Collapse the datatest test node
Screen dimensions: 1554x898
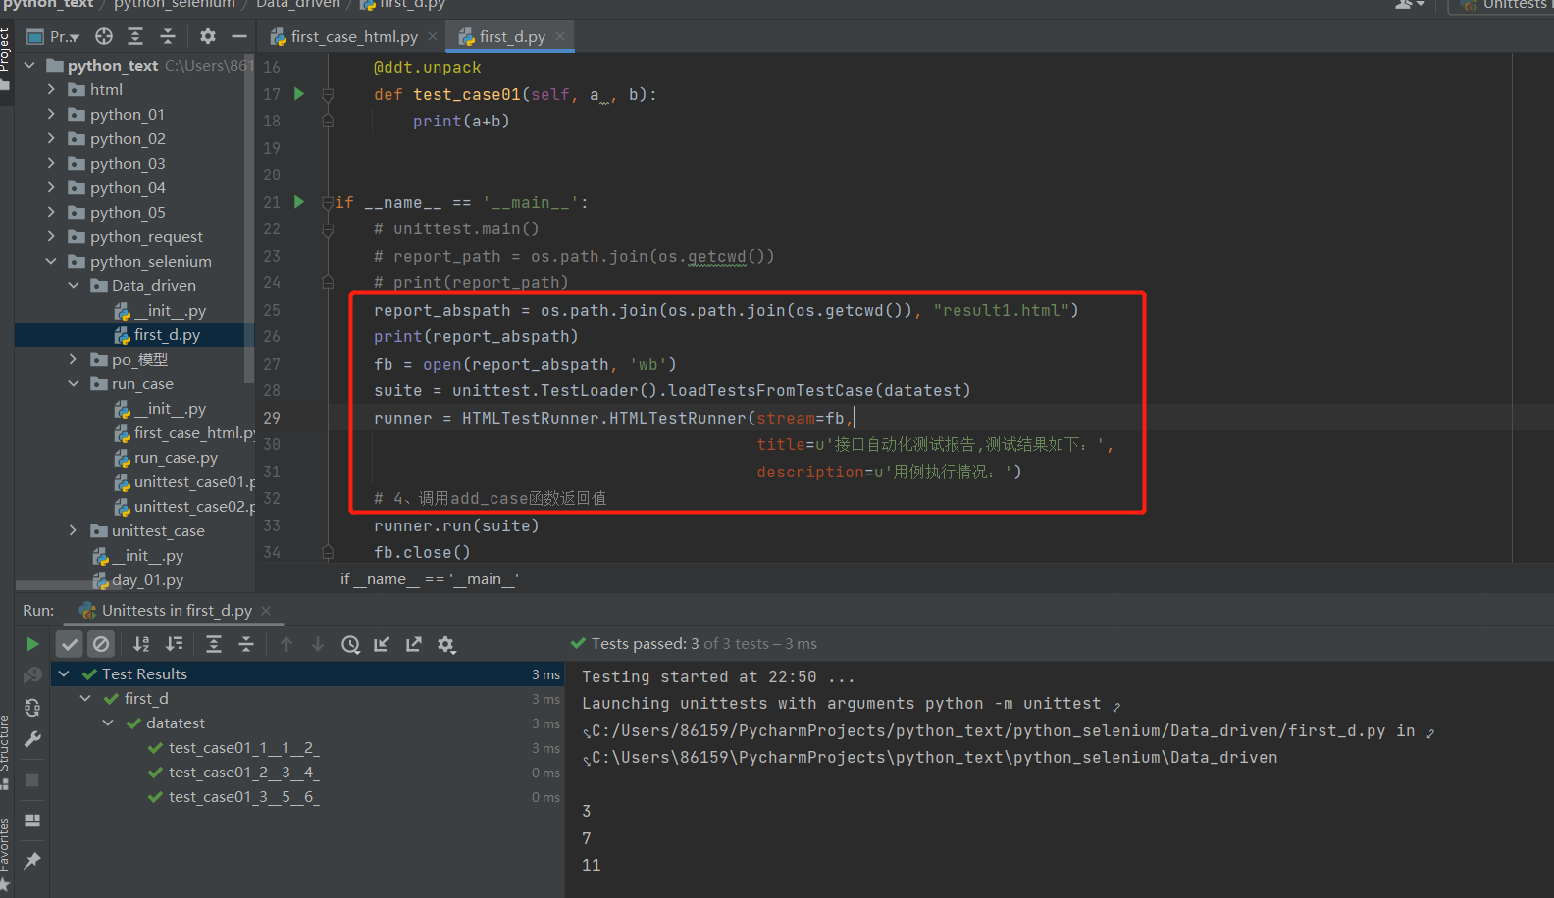[108, 723]
